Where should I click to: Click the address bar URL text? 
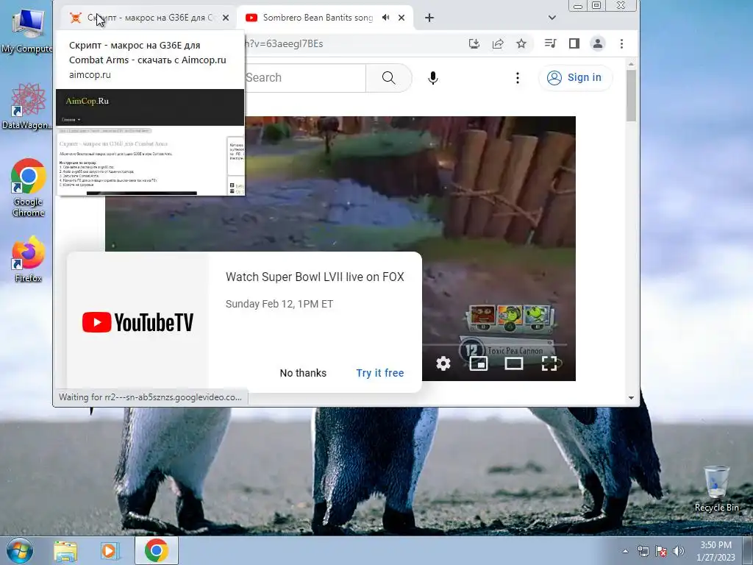coord(284,43)
